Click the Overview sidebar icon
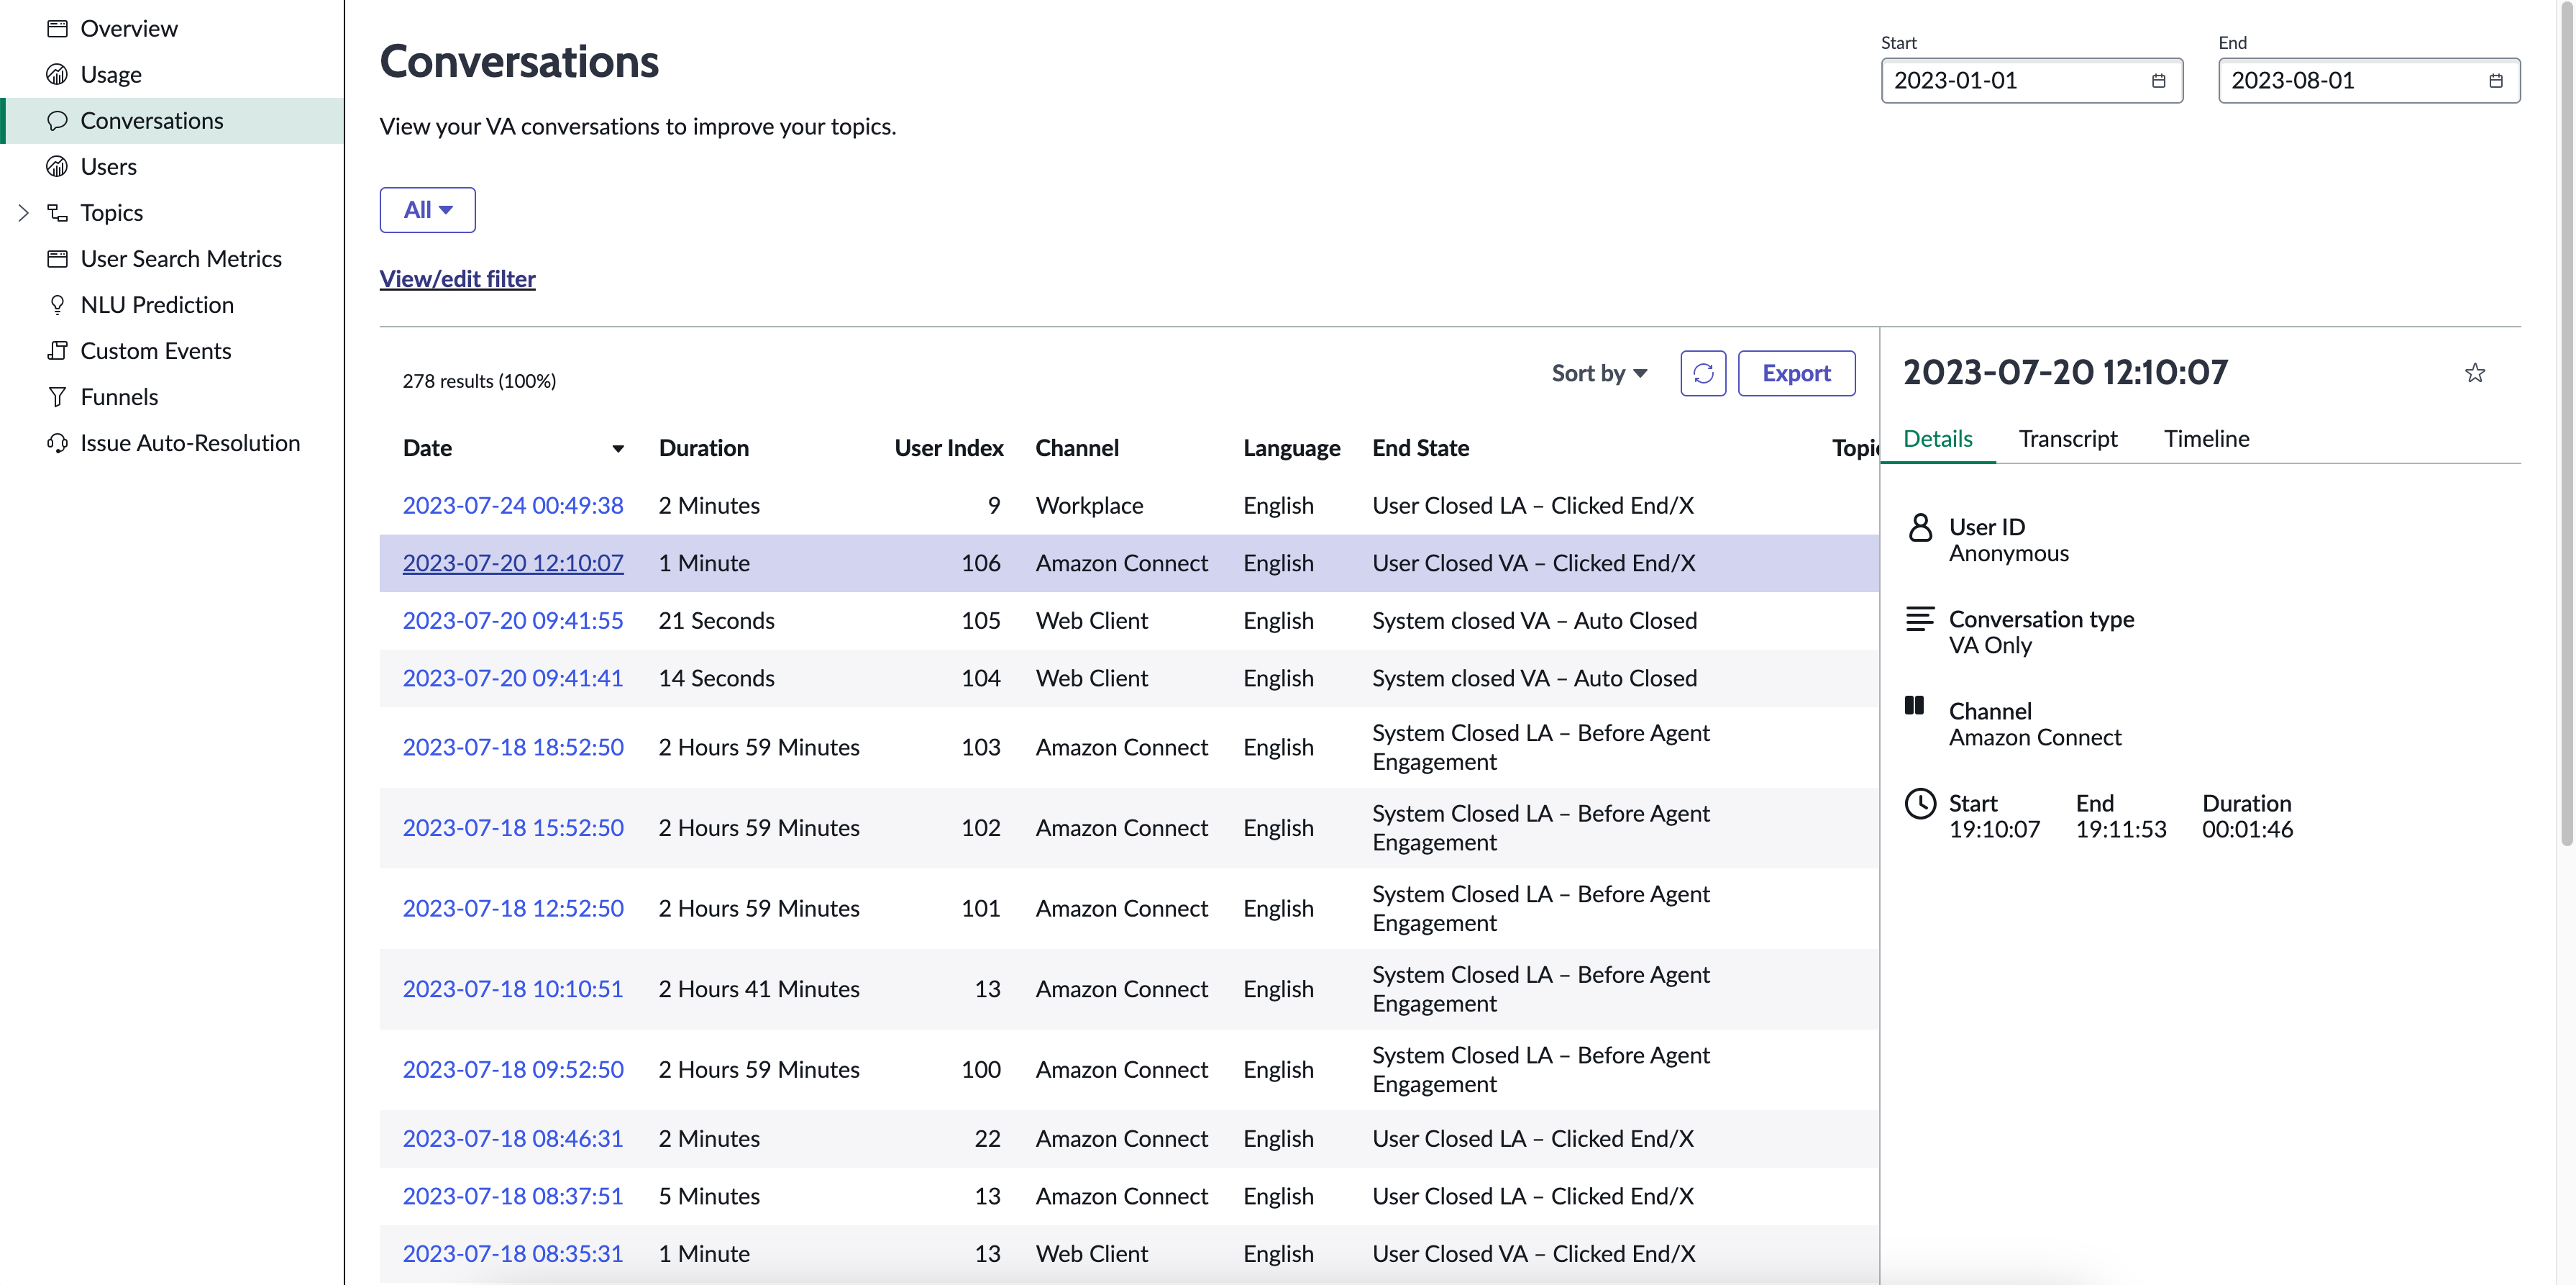 click(x=57, y=29)
